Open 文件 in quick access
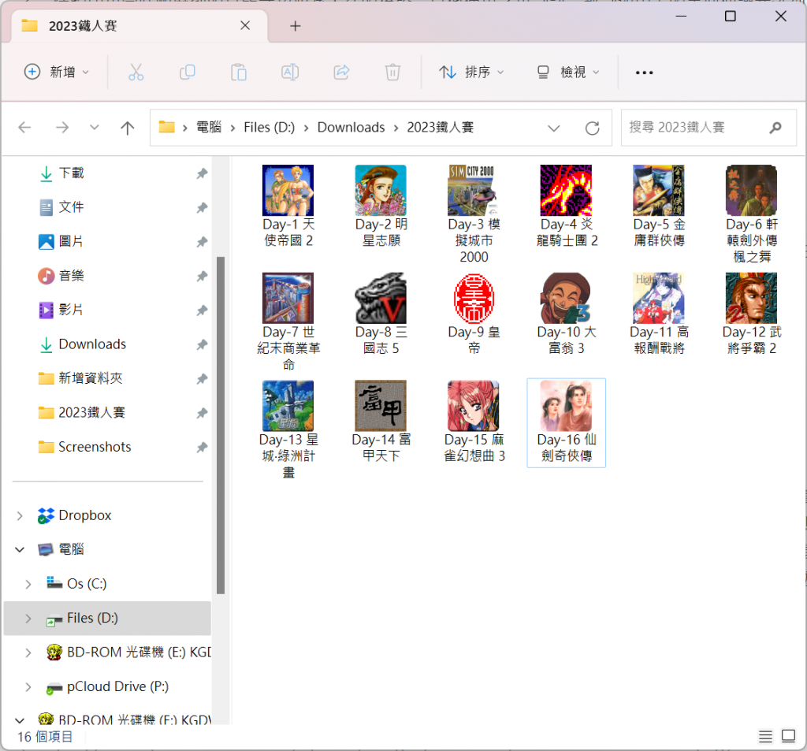 point(71,207)
